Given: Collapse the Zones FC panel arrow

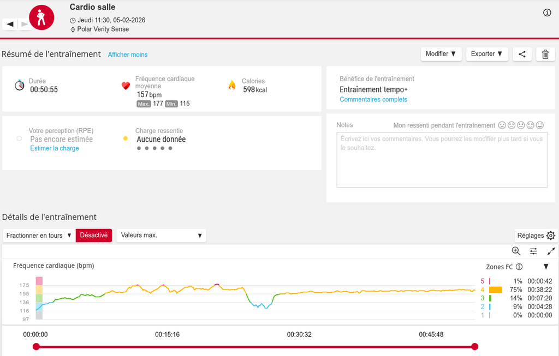Looking at the screenshot, I should pyautogui.click(x=546, y=267).
